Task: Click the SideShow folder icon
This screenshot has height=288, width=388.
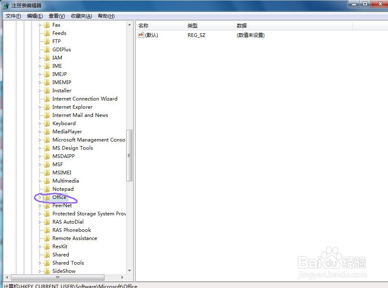Action: point(47,271)
